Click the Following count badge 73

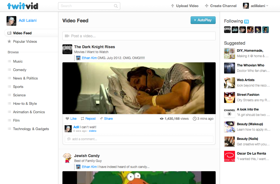point(246,22)
